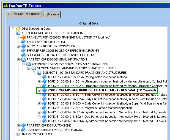Click the open book icon for SUBJECT 51-00-00
The height and width of the screenshot is (140, 170).
tap(39, 73)
